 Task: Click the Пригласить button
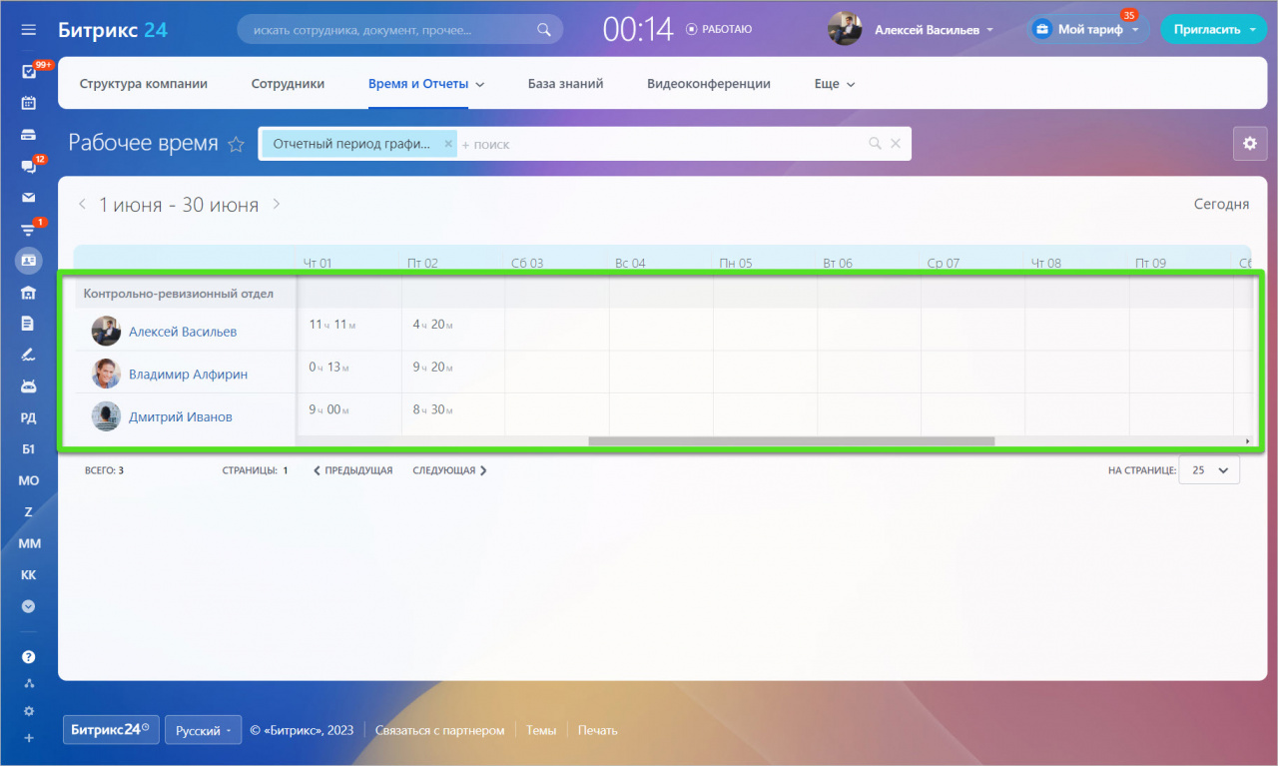1206,30
